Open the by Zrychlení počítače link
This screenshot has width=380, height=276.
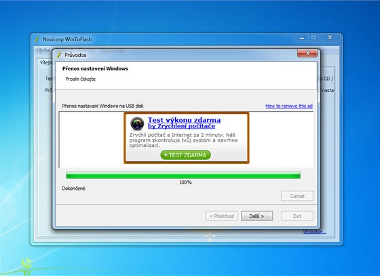[x=182, y=126]
